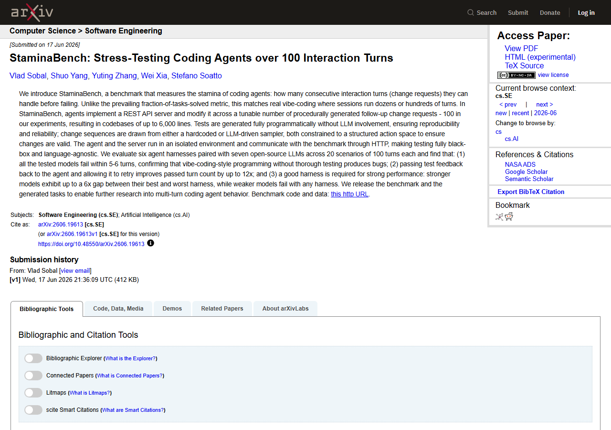Open the recent listings link
The image size is (611, 430).
click(520, 113)
